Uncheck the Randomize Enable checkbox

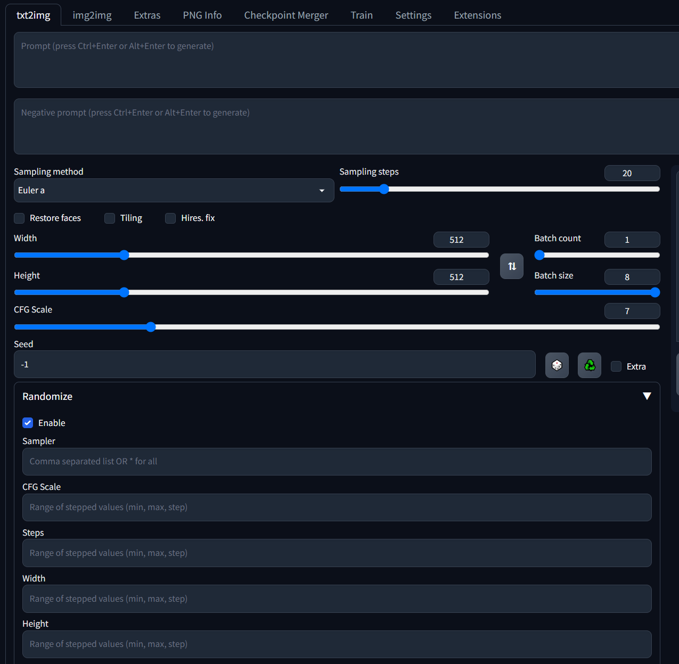pos(28,423)
